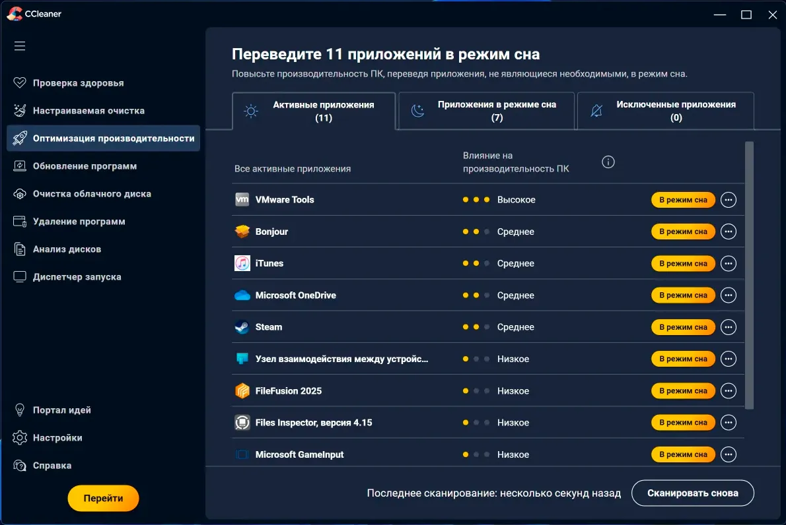This screenshot has height=525, width=786.
Task: Click the FileFusion 2025 app icon
Action: pos(242,390)
